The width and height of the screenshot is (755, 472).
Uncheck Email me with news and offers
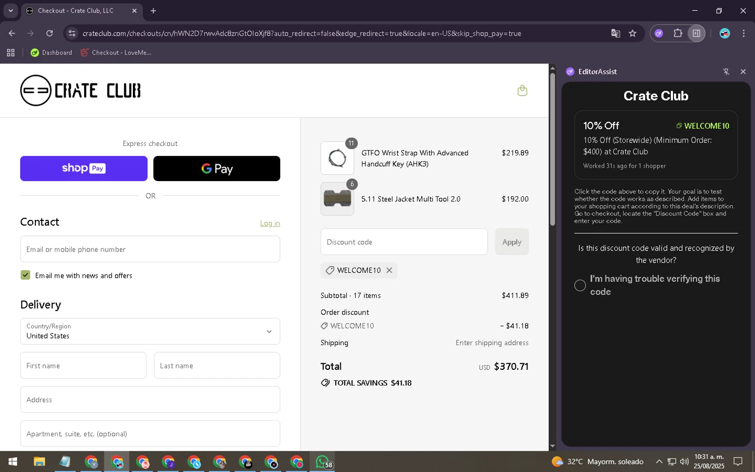point(26,275)
